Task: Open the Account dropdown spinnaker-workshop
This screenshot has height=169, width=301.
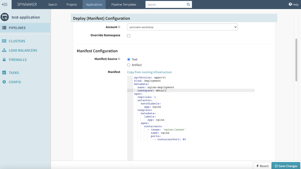Action: coord(182,27)
